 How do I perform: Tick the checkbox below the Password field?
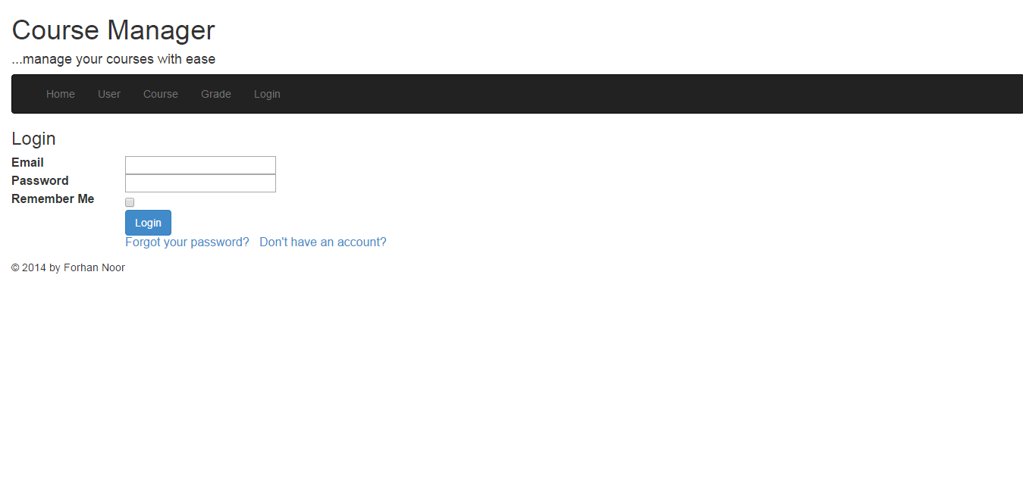[129, 202]
